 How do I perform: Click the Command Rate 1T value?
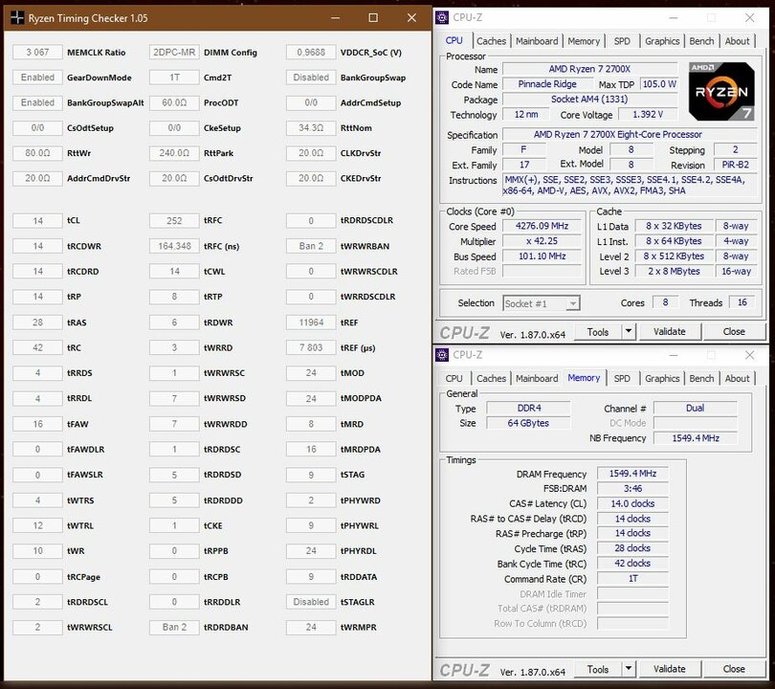click(632, 578)
